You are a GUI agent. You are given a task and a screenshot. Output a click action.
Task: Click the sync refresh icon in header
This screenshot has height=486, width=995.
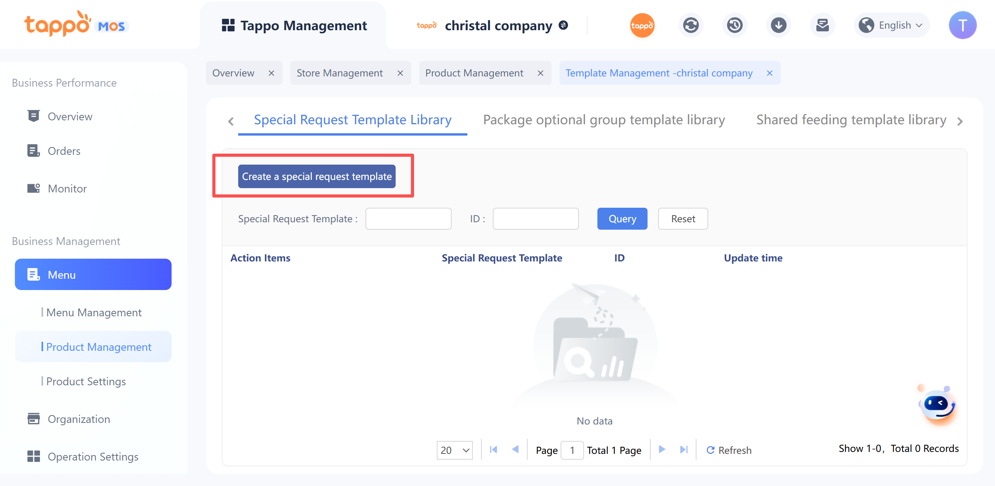tap(691, 25)
